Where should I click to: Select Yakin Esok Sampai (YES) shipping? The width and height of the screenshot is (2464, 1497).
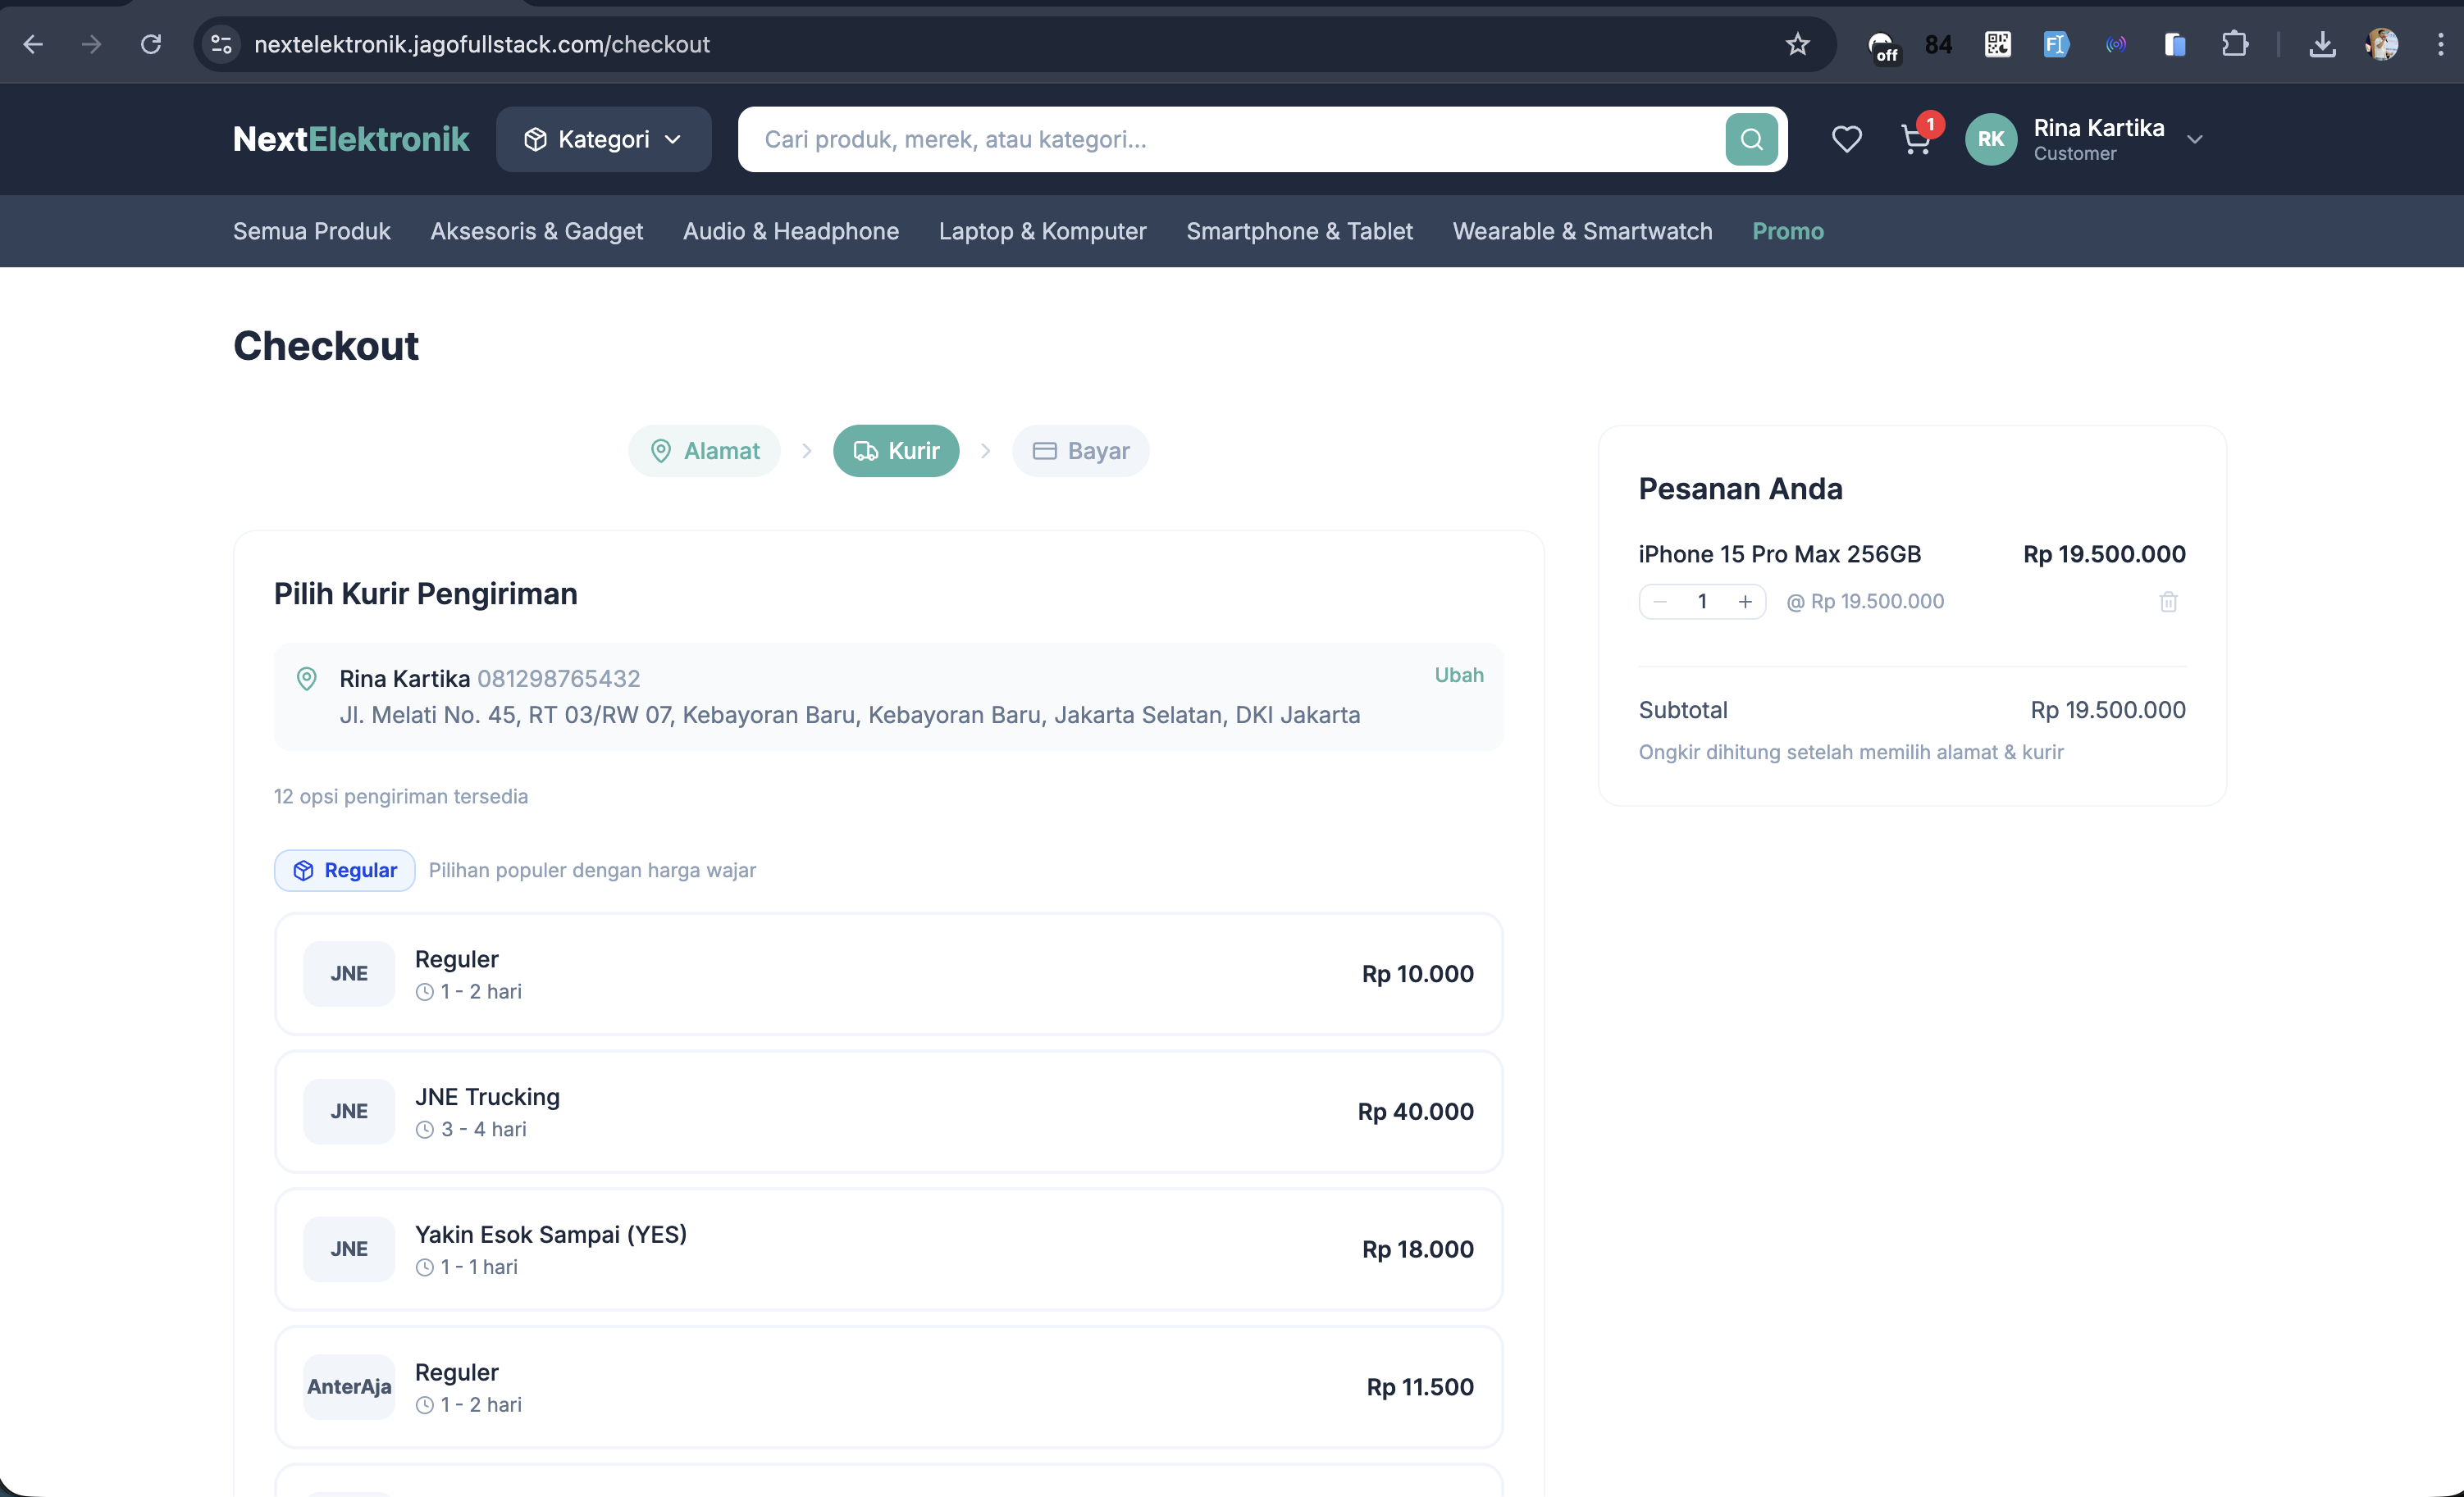coord(888,1249)
